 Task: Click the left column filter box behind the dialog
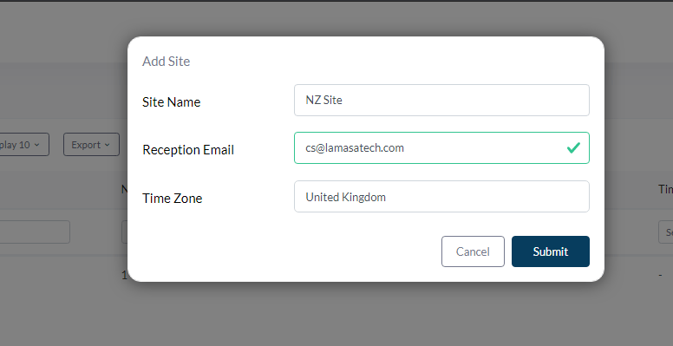pyautogui.click(x=35, y=232)
